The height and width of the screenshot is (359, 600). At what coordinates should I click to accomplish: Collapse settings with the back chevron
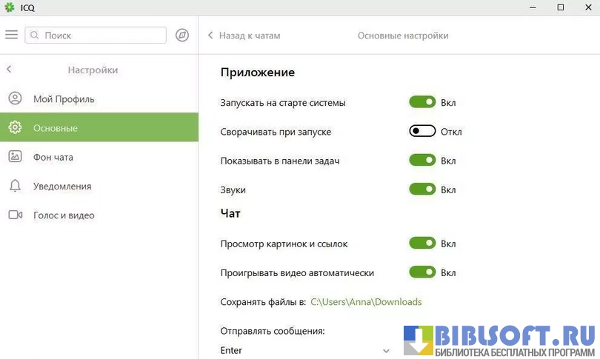click(x=9, y=70)
